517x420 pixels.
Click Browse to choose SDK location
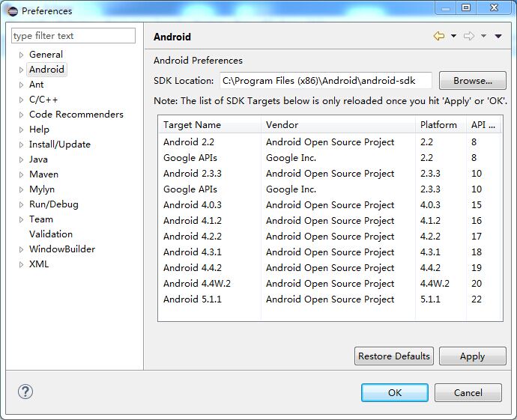[x=472, y=81]
